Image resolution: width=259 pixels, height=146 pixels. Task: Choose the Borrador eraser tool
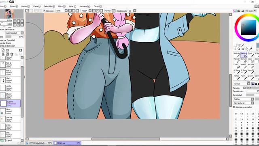coord(244,60)
